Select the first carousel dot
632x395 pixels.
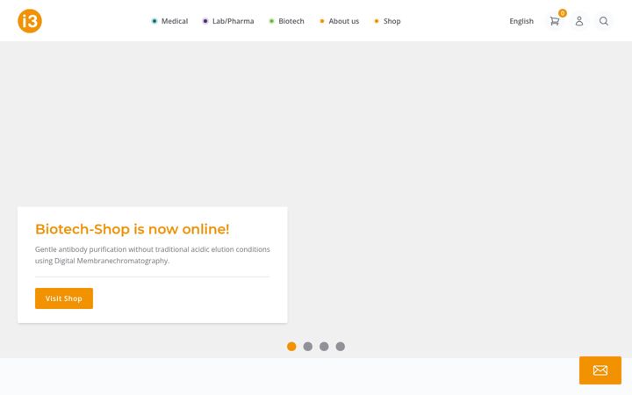(291, 346)
